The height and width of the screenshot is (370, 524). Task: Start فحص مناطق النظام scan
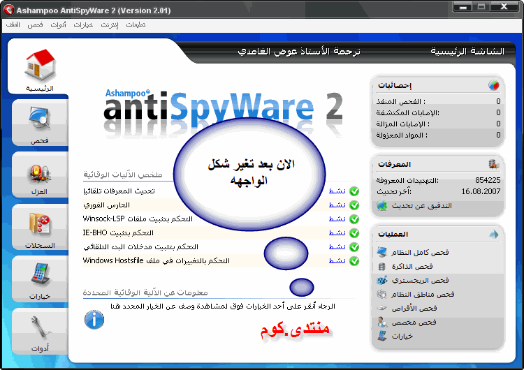tap(423, 294)
